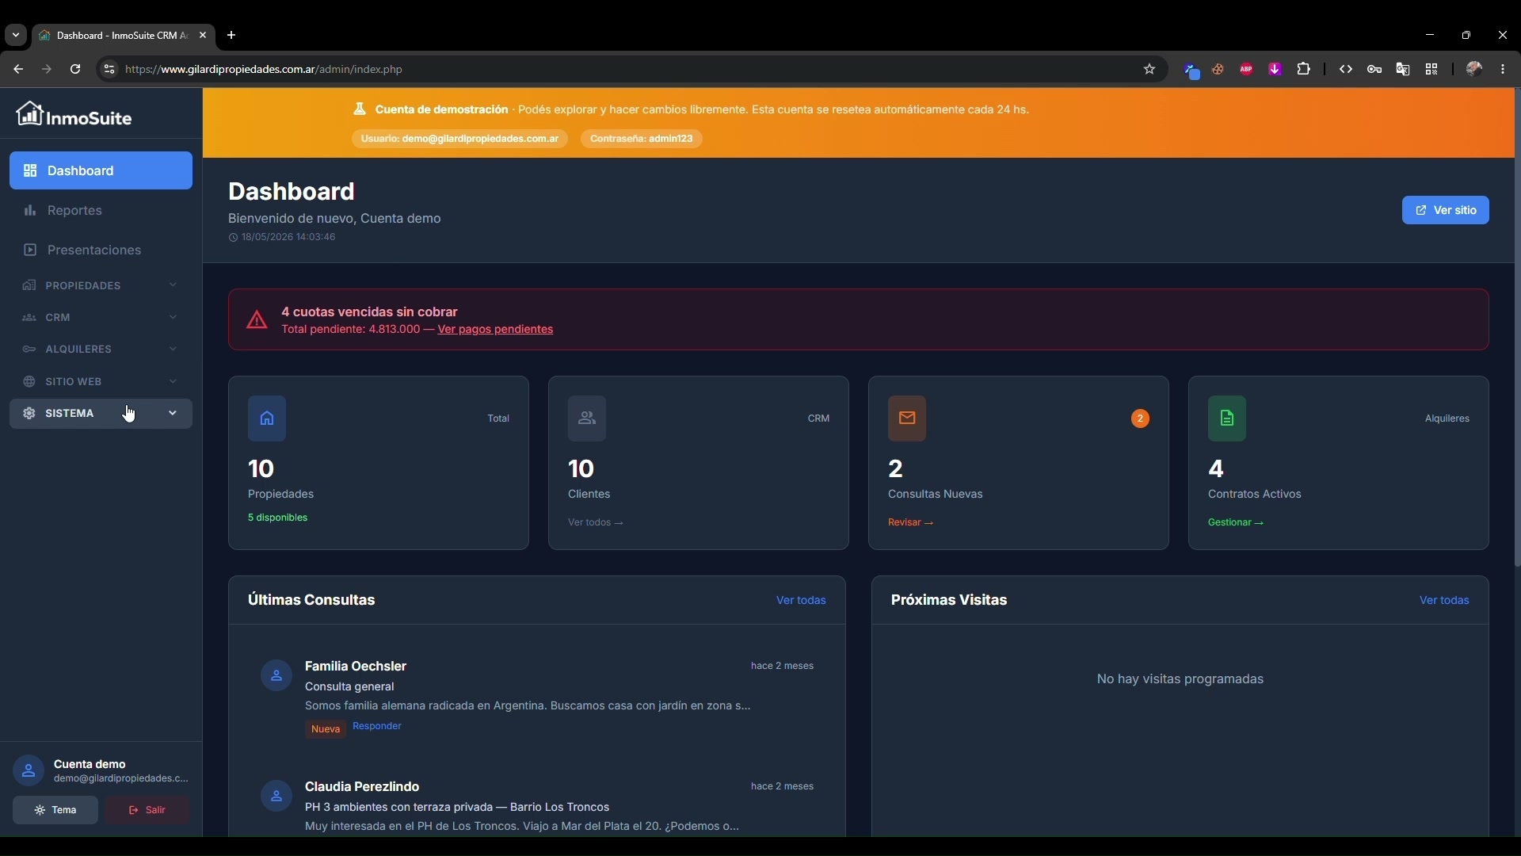This screenshot has height=856, width=1521.
Task: Click the Salir logout button
Action: 147,810
